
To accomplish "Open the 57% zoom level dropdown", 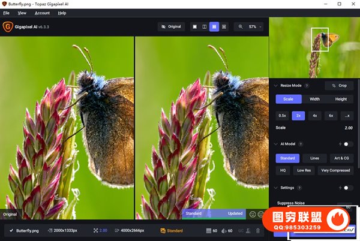I will [254, 26].
